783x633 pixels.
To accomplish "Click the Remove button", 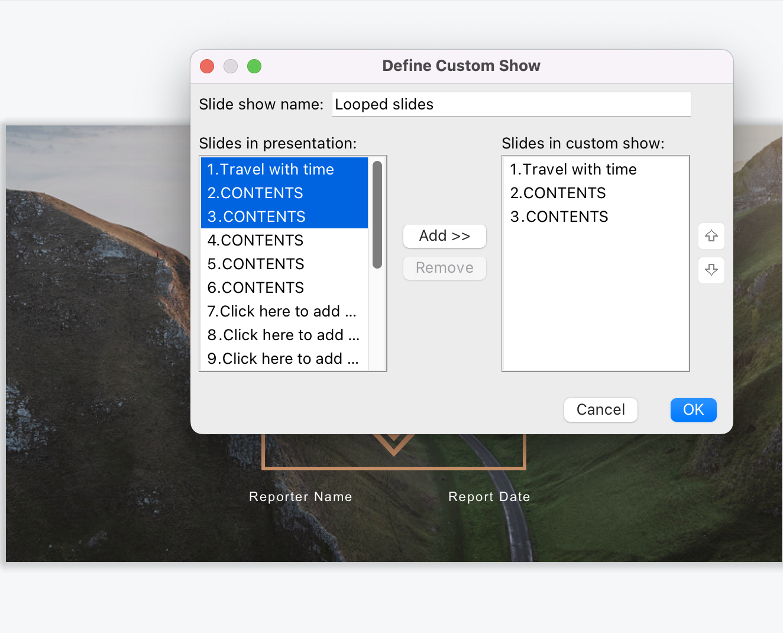I will pos(445,268).
